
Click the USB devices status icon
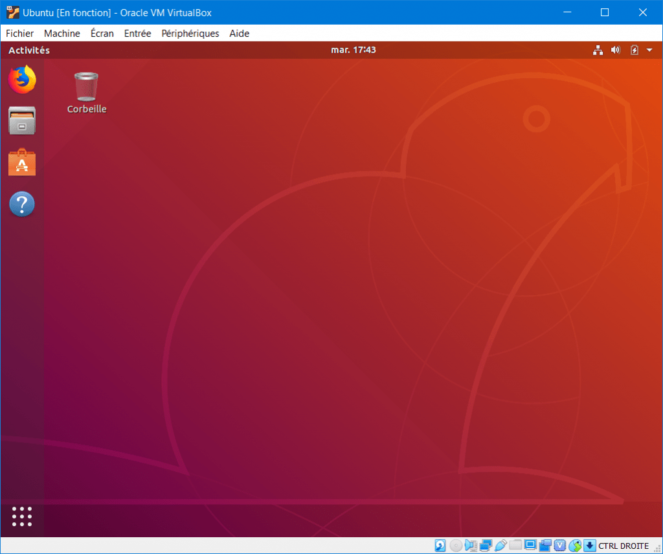click(x=500, y=546)
